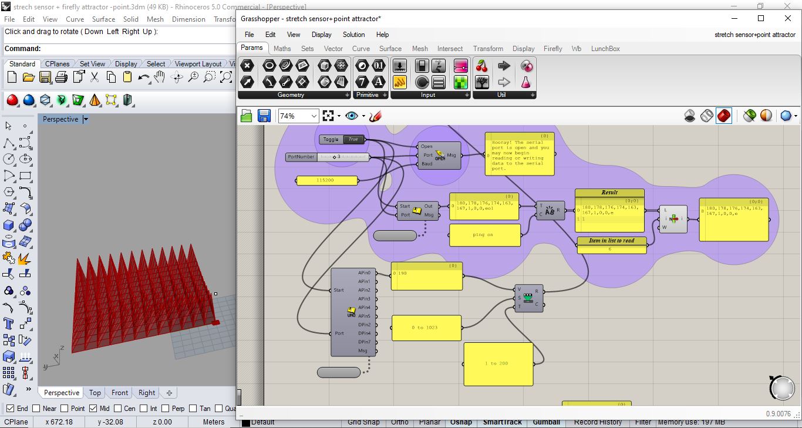This screenshot has width=802, height=428.
Task: Click the Cut scissors icon
Action: pyautogui.click(x=94, y=77)
